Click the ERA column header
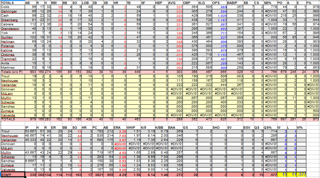This screenshot has width=320, height=178. [119, 127]
